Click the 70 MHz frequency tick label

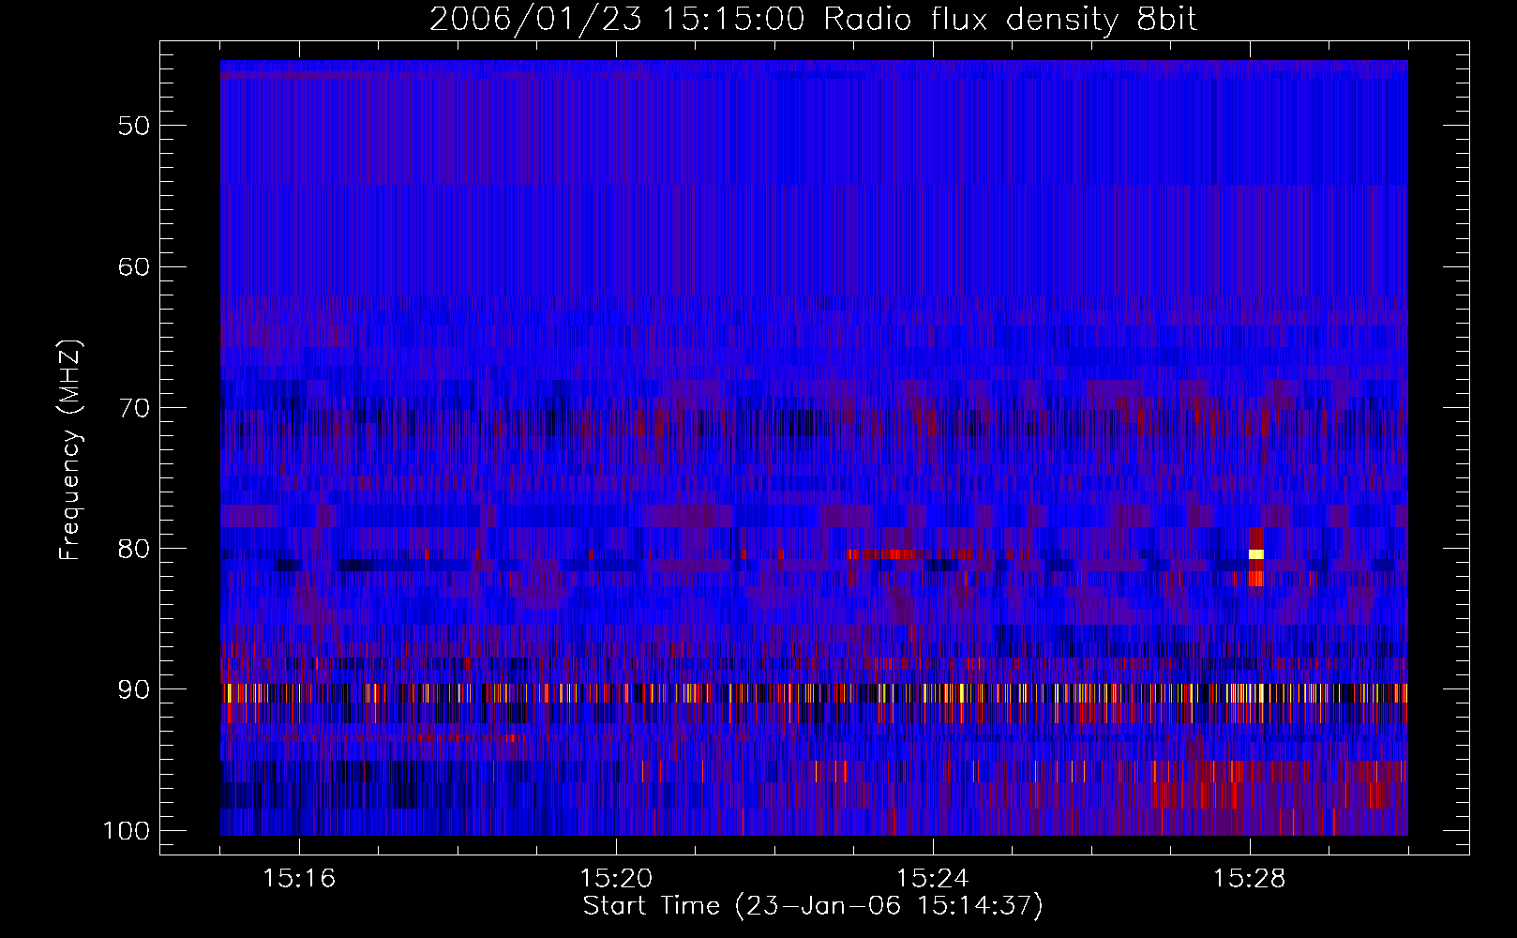(x=134, y=408)
